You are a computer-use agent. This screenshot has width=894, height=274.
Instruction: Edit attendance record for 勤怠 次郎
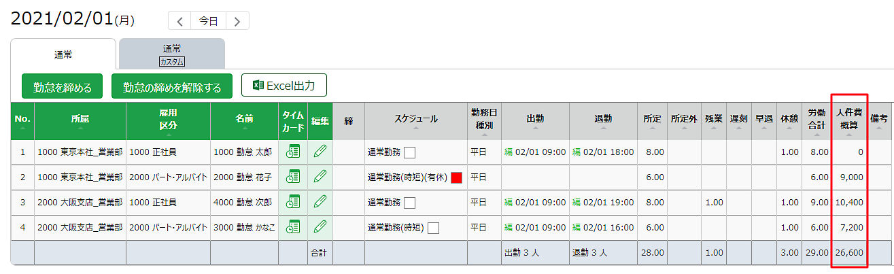tap(320, 202)
